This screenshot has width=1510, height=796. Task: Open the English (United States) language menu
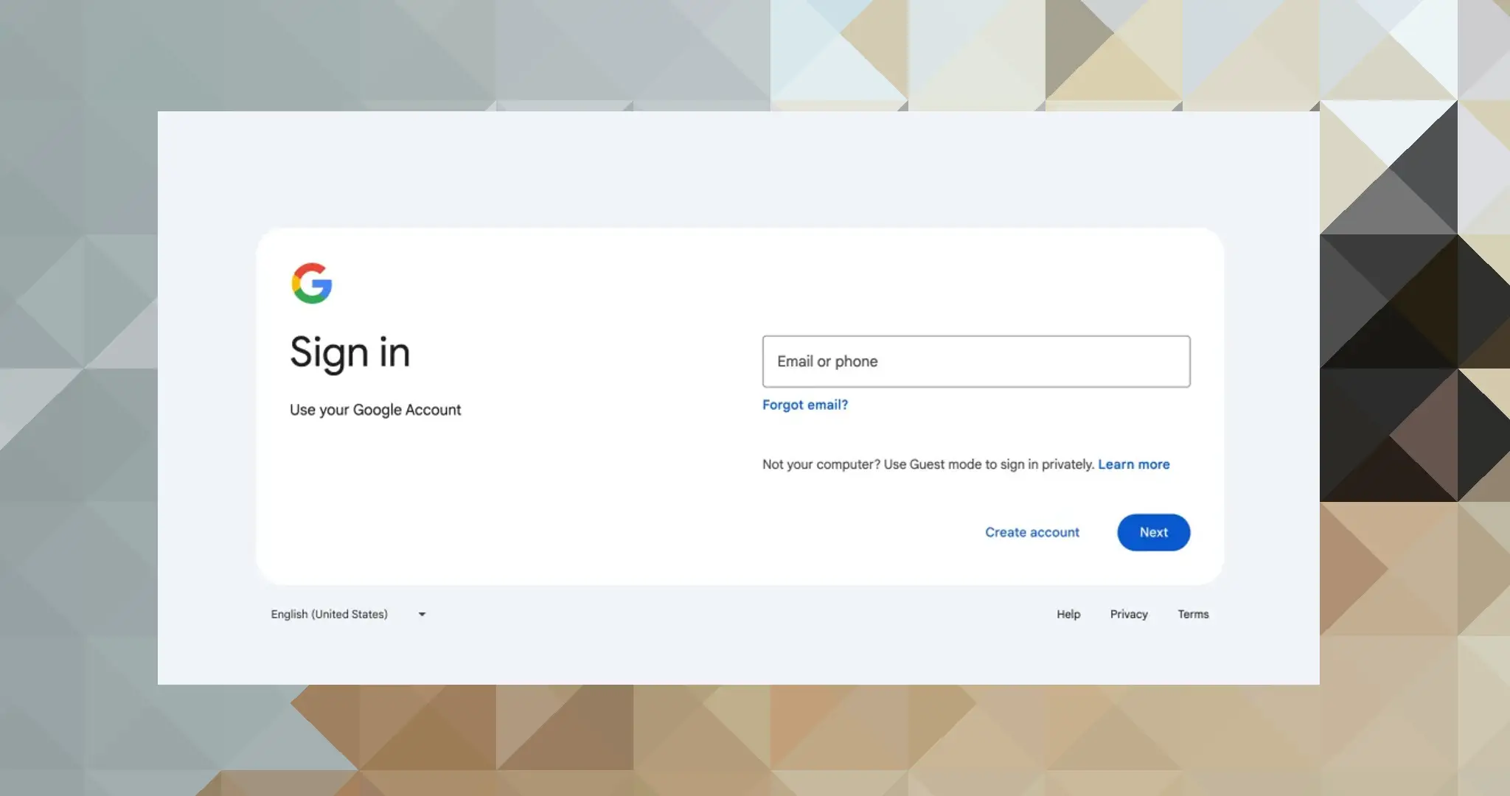coord(347,614)
